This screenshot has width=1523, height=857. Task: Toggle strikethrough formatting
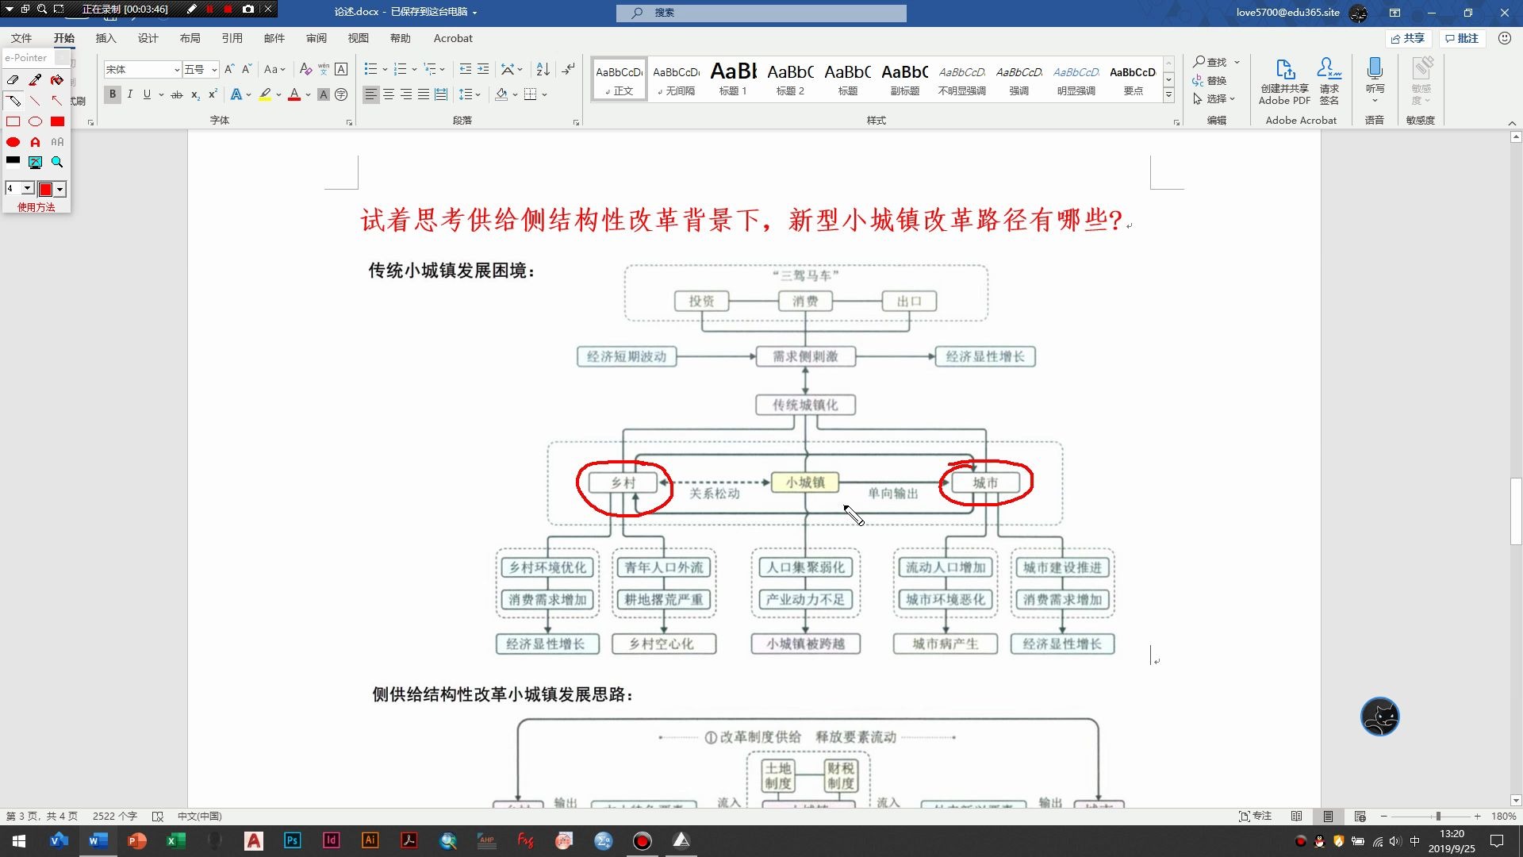(177, 94)
